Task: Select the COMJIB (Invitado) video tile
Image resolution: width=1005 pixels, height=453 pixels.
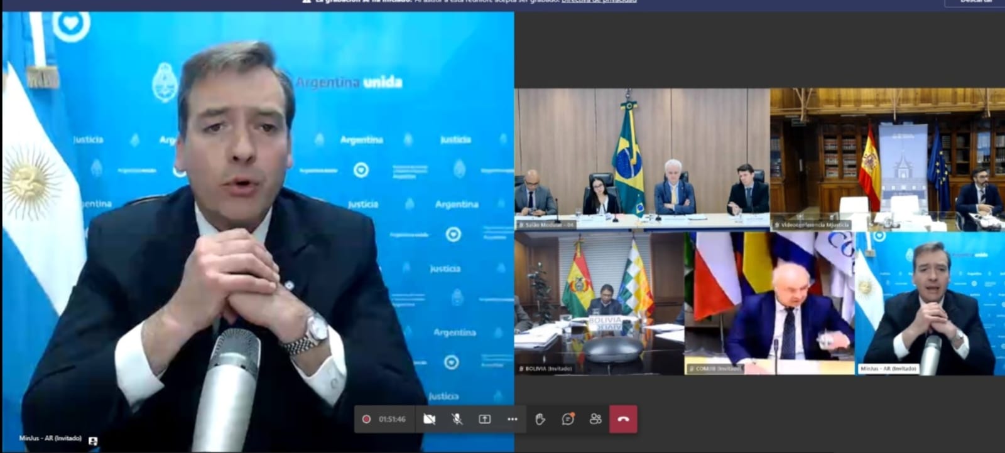Action: point(769,304)
